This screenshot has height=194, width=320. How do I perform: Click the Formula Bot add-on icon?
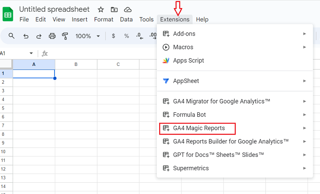click(166, 115)
